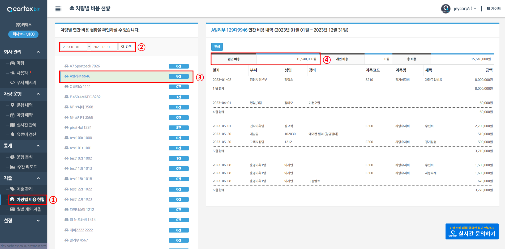Click the hamburger menu icon in header
Image resolution: width=505 pixels, height=249 pixels.
point(58,9)
